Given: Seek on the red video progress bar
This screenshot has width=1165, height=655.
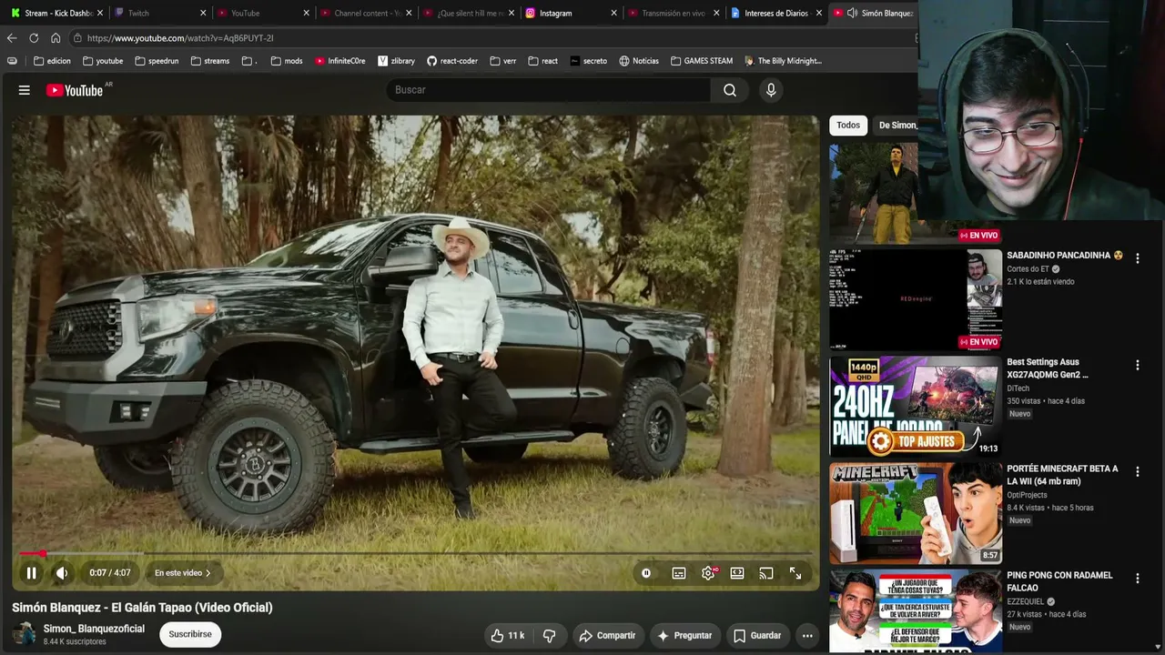Looking at the screenshot, I should (x=415, y=553).
